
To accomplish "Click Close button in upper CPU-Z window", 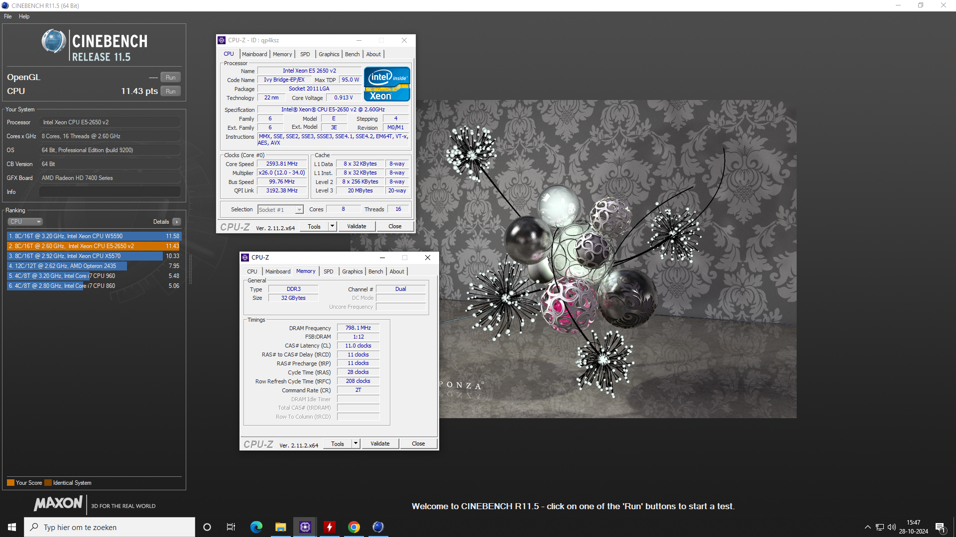I will [395, 227].
